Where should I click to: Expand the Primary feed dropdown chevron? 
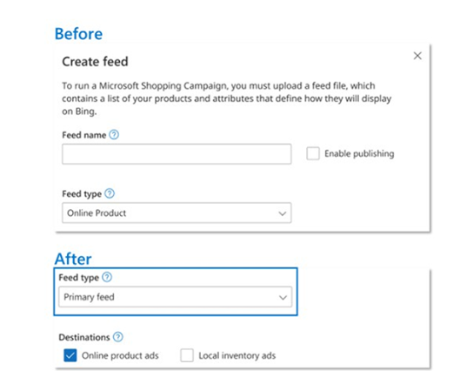(283, 298)
